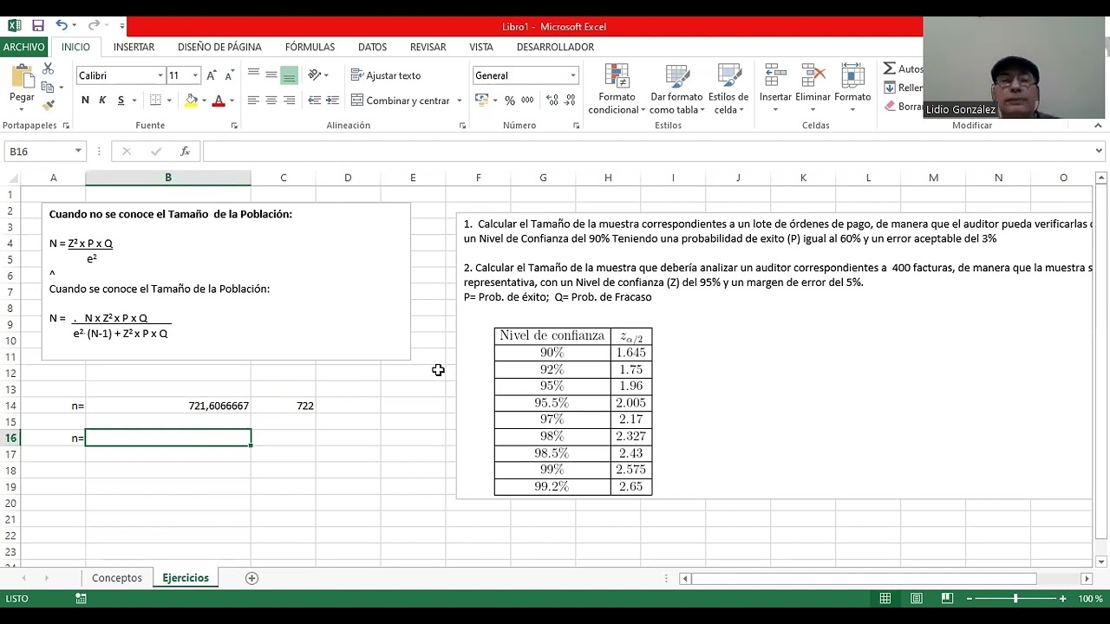Open Fuente dialog launcher arrow

pyautogui.click(x=234, y=126)
